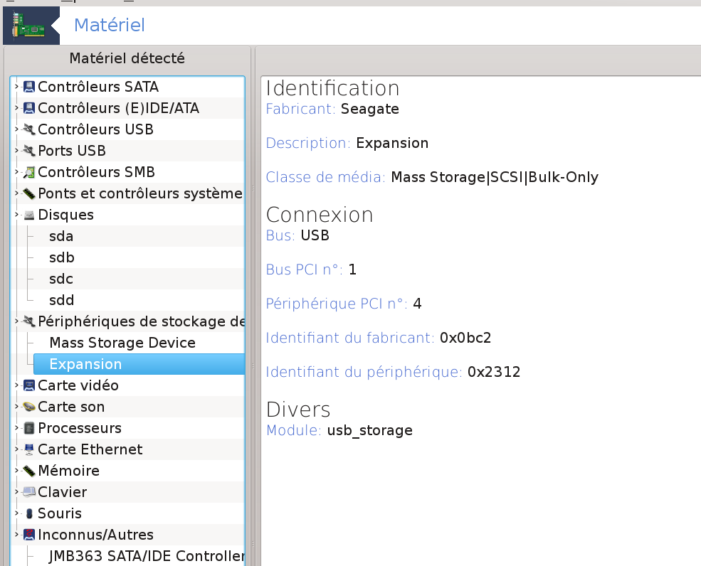Expand the Mémoire tree branch arrow

[x=16, y=471]
